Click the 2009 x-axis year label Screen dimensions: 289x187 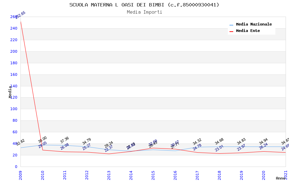point(20,175)
